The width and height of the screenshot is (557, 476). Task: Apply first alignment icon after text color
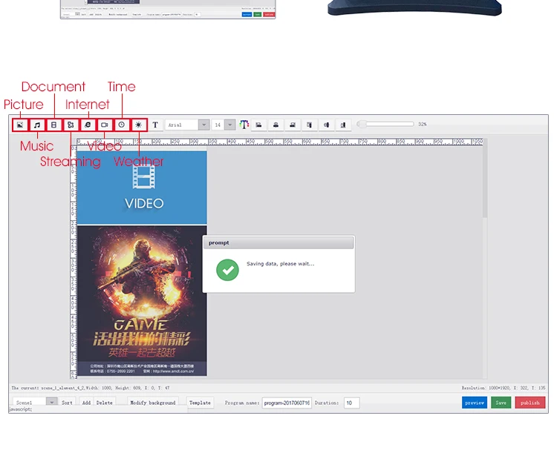(x=258, y=125)
